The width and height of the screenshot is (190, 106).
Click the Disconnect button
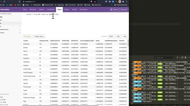123,9
